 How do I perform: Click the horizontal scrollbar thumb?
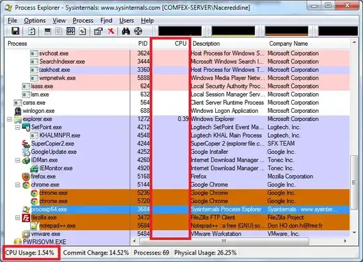click(x=224, y=241)
